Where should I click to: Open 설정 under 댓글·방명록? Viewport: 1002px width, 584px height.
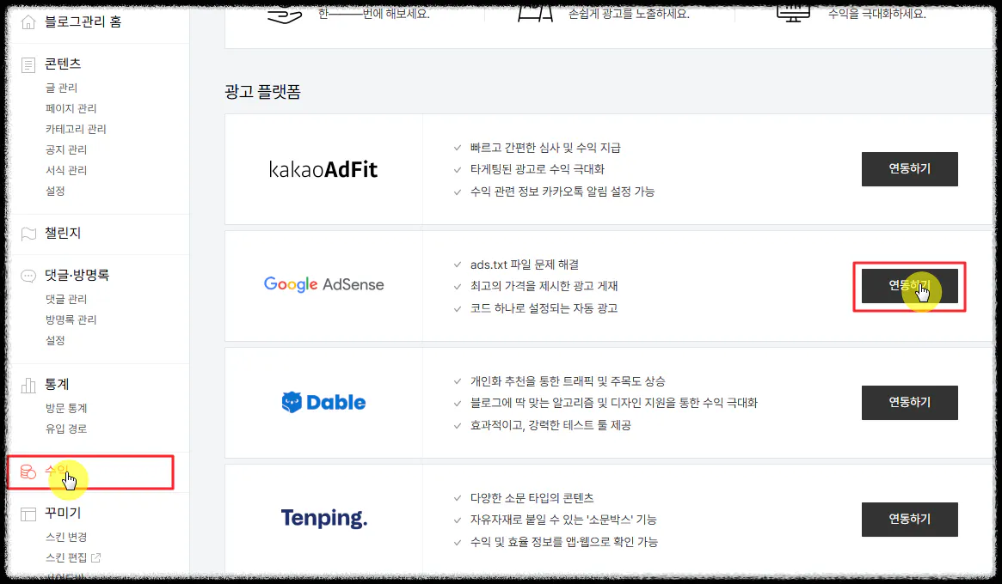[55, 340]
